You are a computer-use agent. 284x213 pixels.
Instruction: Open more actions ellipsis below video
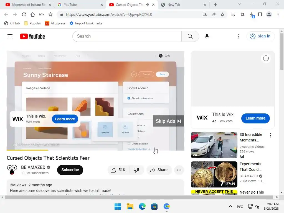179,170
